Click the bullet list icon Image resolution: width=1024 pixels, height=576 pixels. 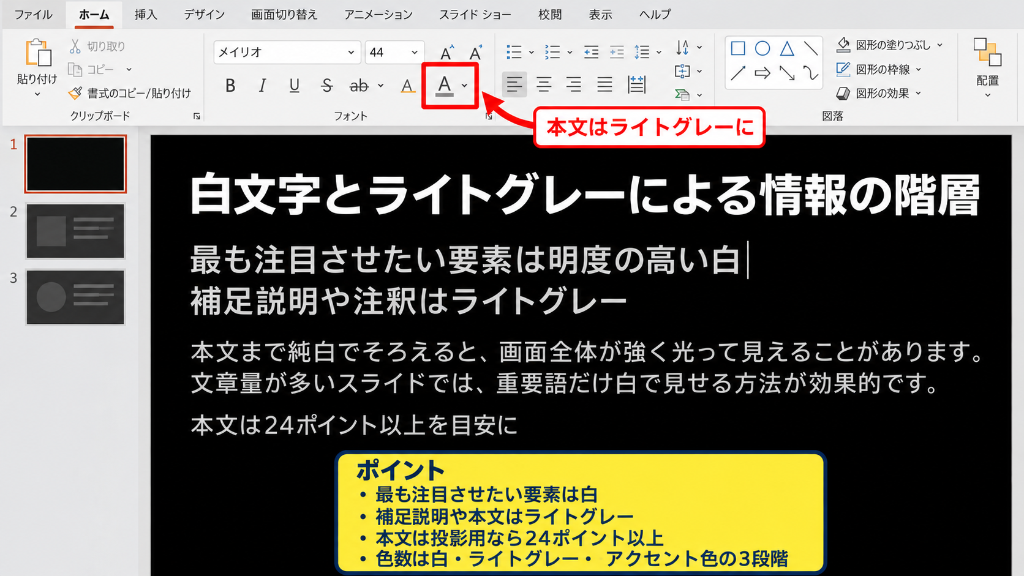point(514,52)
